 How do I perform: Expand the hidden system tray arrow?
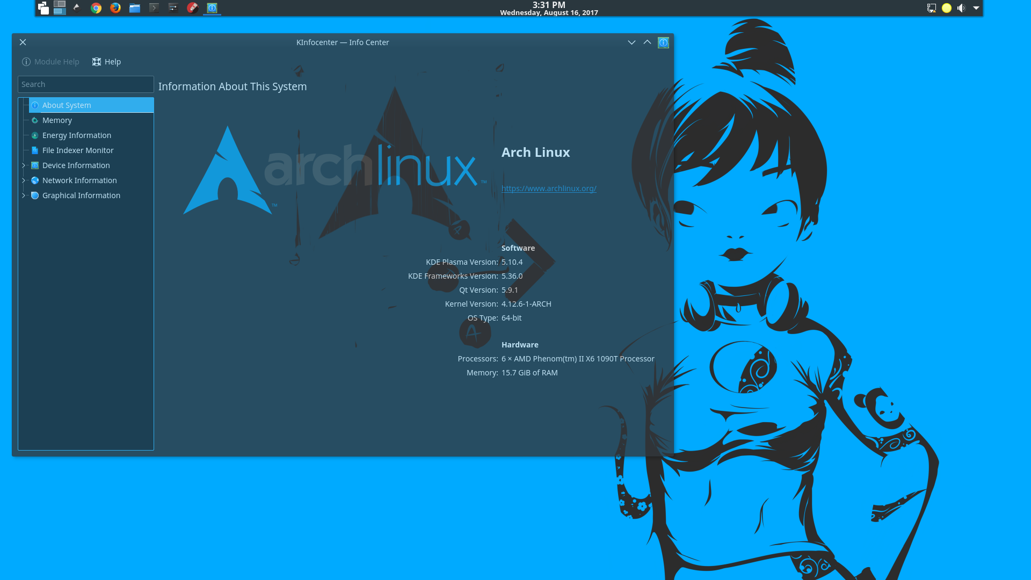tap(976, 8)
